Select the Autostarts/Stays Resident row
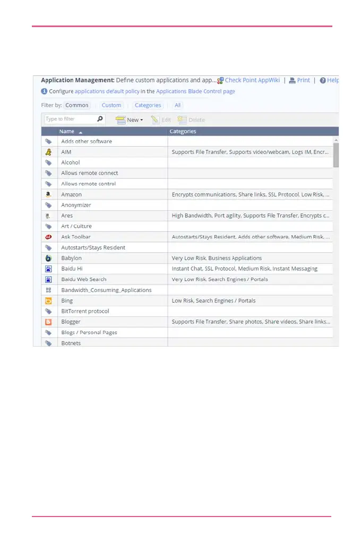This screenshot has height=542, width=361. pos(187,247)
